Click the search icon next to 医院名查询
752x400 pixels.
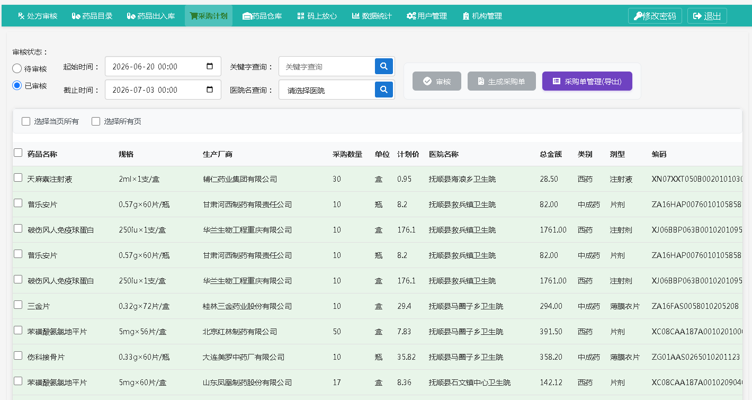(x=384, y=89)
